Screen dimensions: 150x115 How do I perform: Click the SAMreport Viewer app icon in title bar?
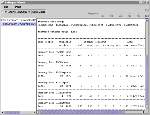(x=3, y=3)
